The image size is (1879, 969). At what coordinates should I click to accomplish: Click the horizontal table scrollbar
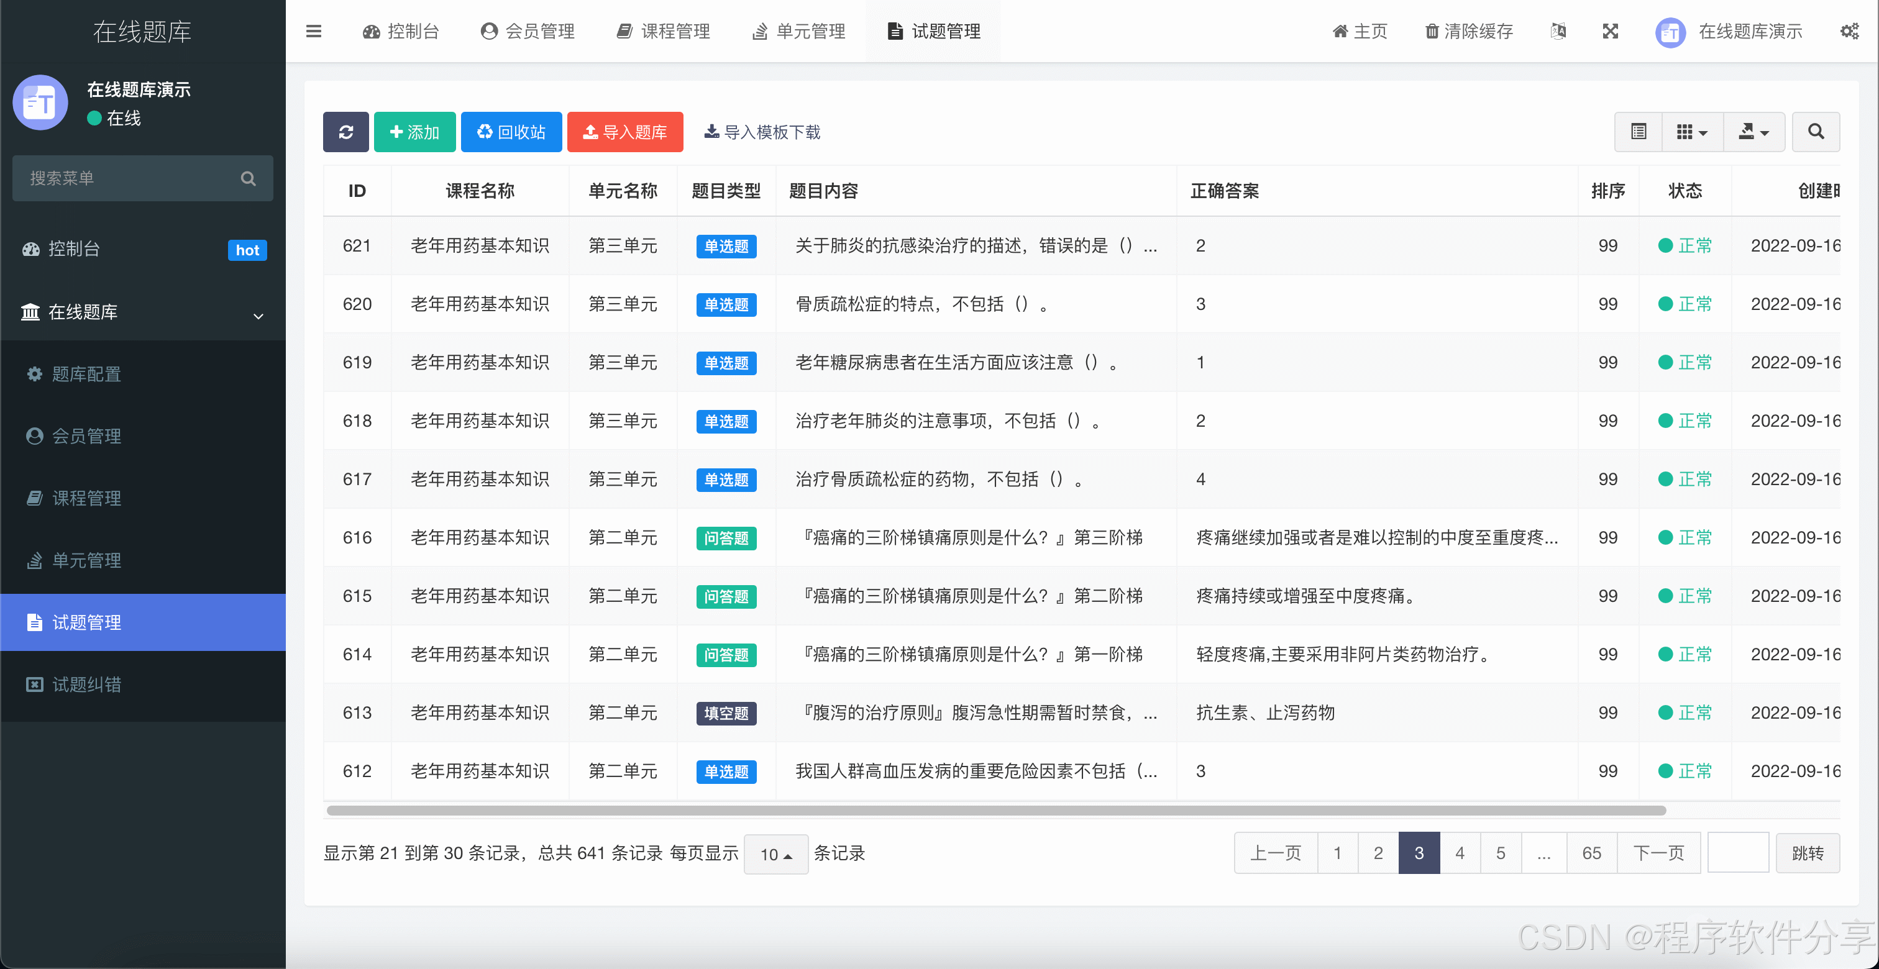(995, 811)
